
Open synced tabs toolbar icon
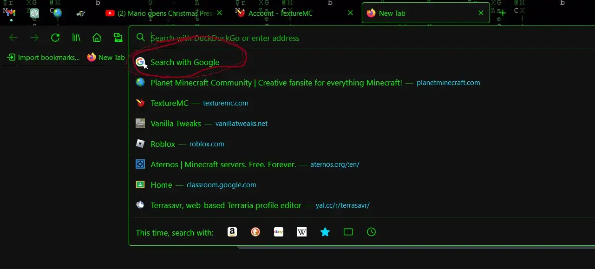118,38
